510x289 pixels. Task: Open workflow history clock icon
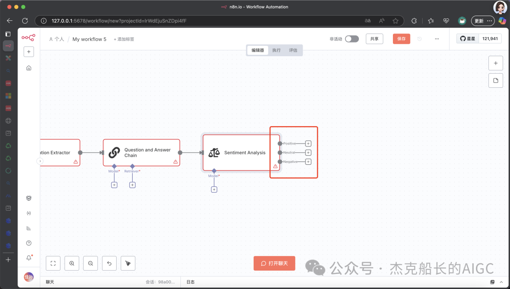point(420,39)
